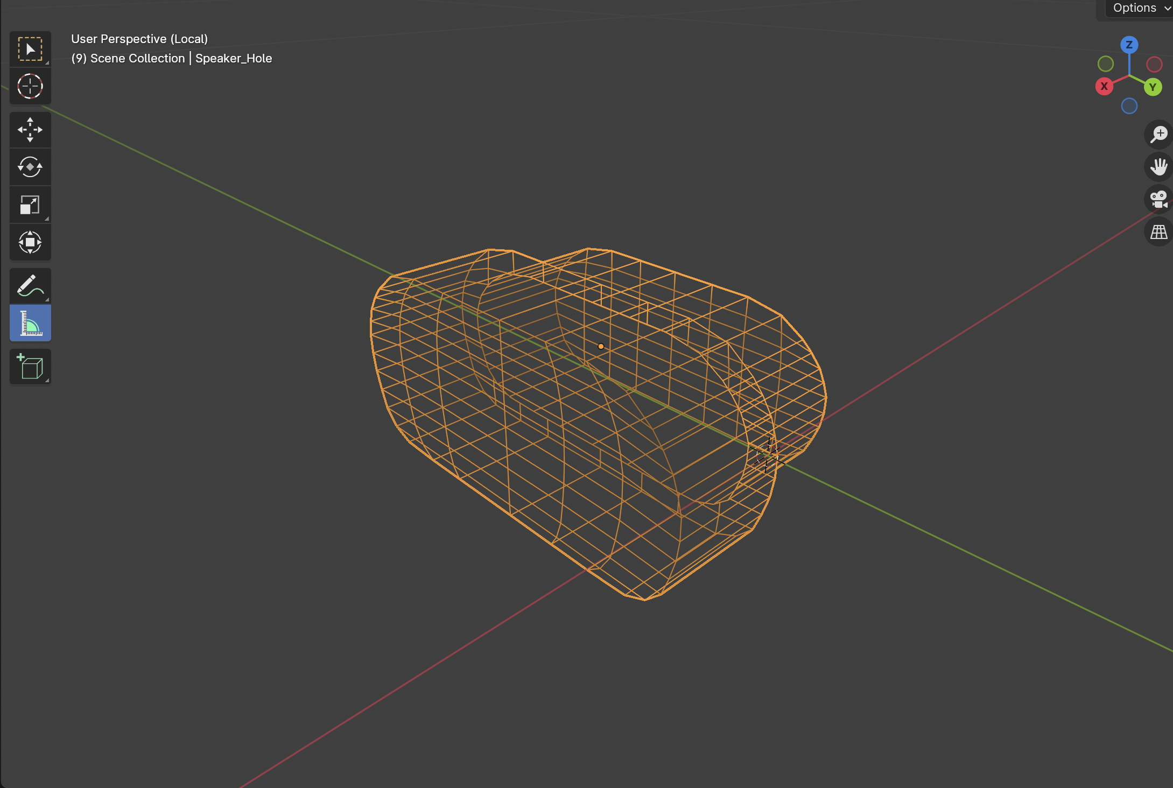1173x788 pixels.
Task: Activate the Transform tool
Action: [30, 242]
